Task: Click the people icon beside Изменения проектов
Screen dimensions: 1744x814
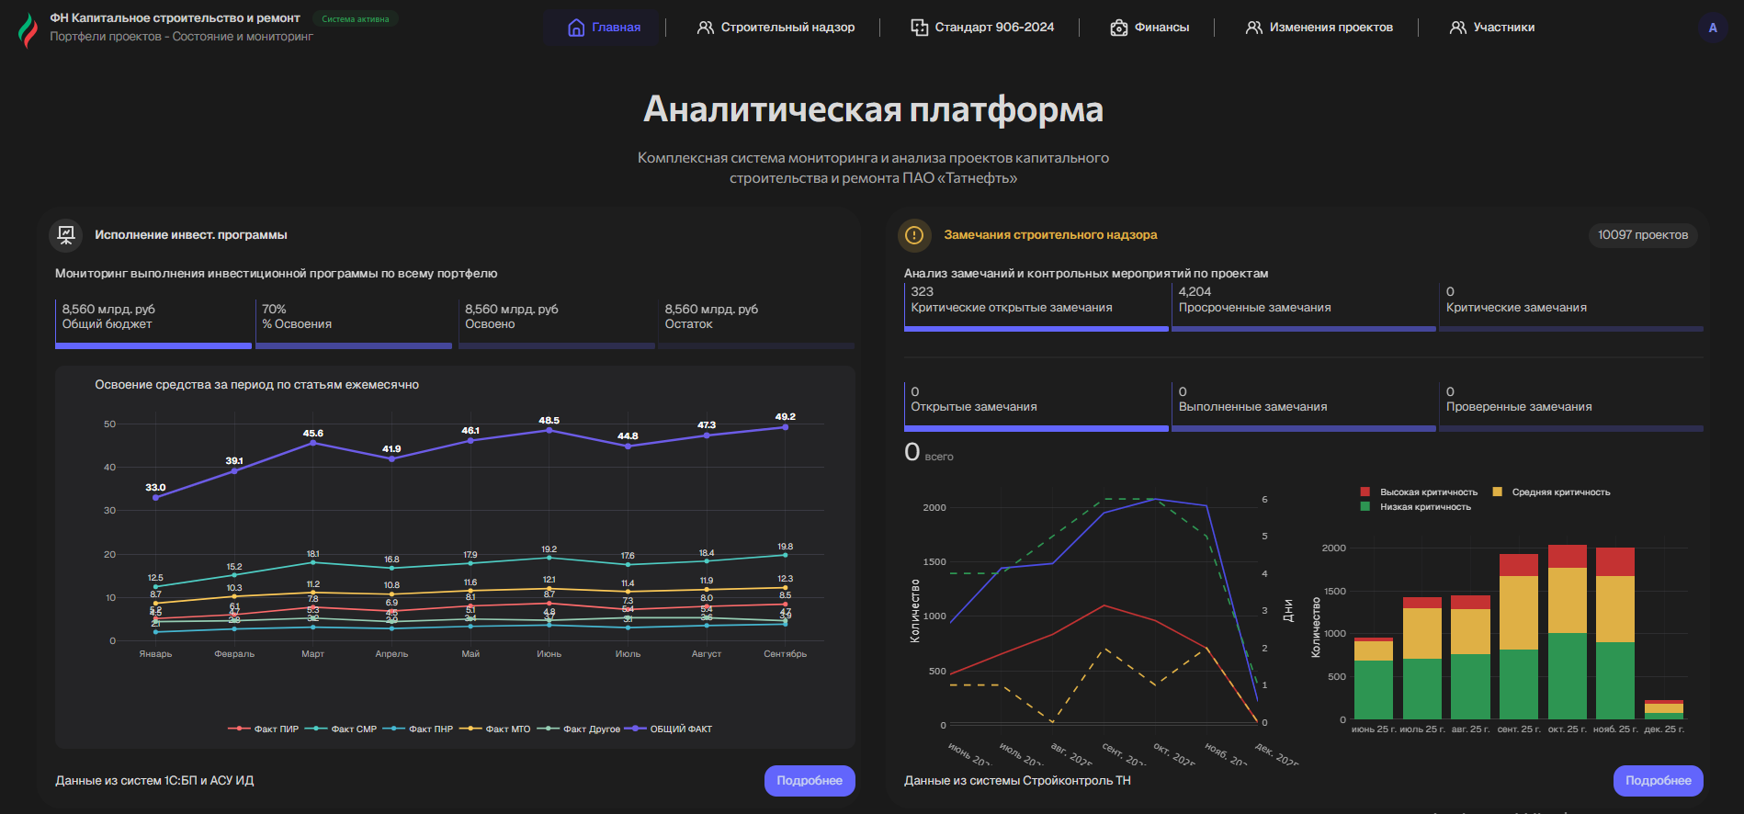Action: click(x=1253, y=28)
